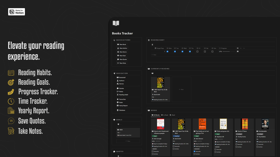Click the New Author button
Image resolution: width=280 pixels, height=157 pixels.
pos(122,48)
